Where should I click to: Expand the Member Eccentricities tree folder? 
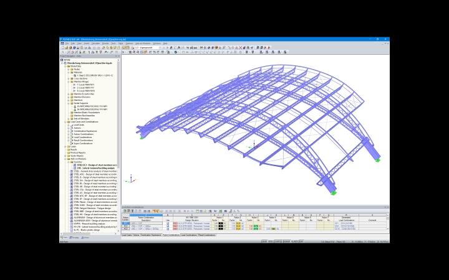[x=69, y=94]
